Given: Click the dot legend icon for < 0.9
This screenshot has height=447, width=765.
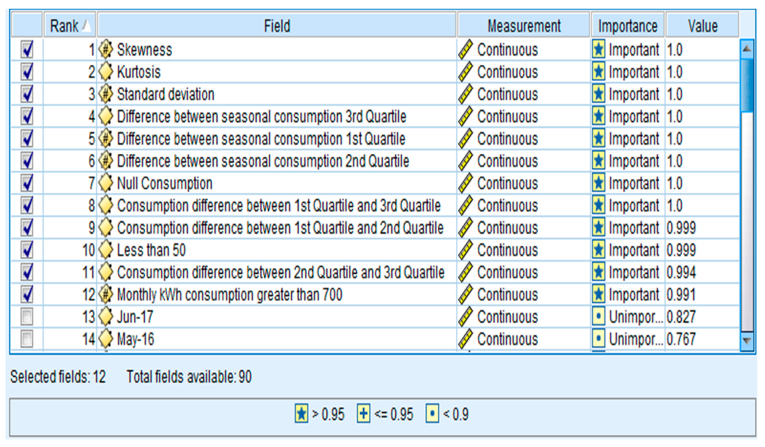Looking at the screenshot, I should (432, 413).
